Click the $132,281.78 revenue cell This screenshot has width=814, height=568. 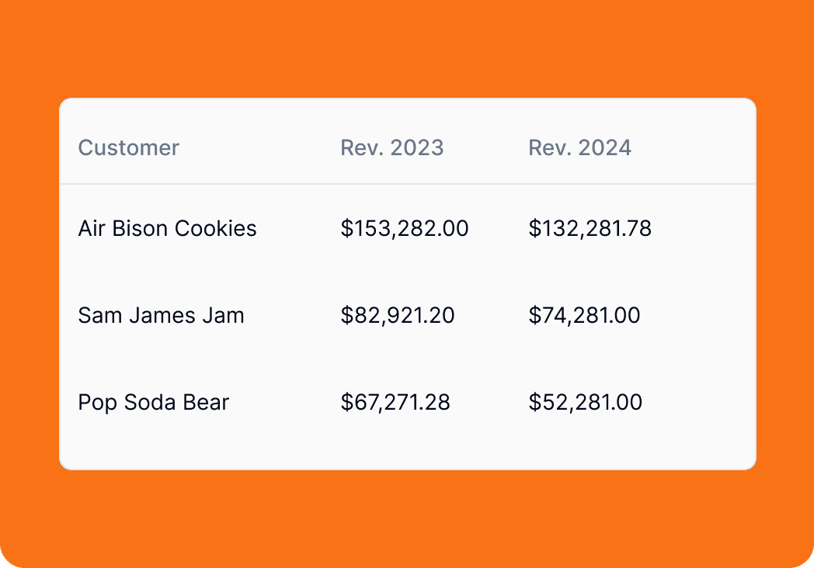(x=590, y=228)
